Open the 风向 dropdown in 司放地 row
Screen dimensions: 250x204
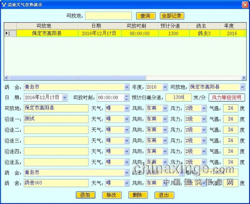click(165, 109)
